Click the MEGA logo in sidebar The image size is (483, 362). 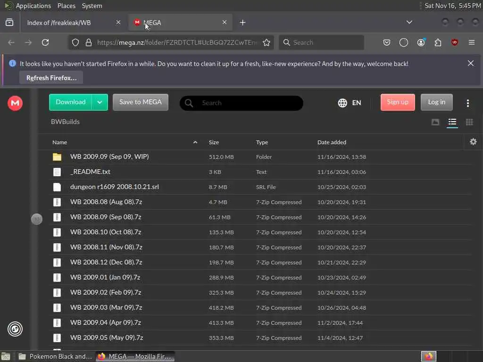pyautogui.click(x=15, y=103)
